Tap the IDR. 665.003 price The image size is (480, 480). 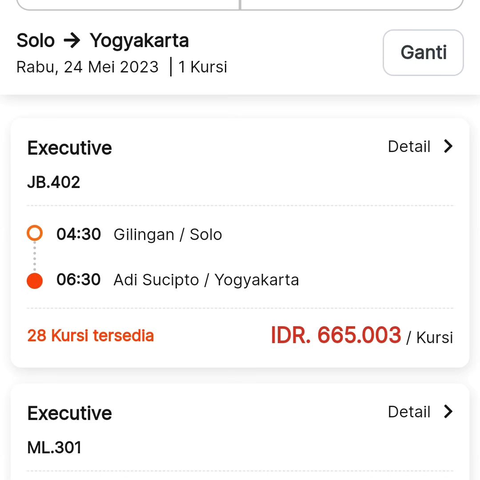[336, 336]
